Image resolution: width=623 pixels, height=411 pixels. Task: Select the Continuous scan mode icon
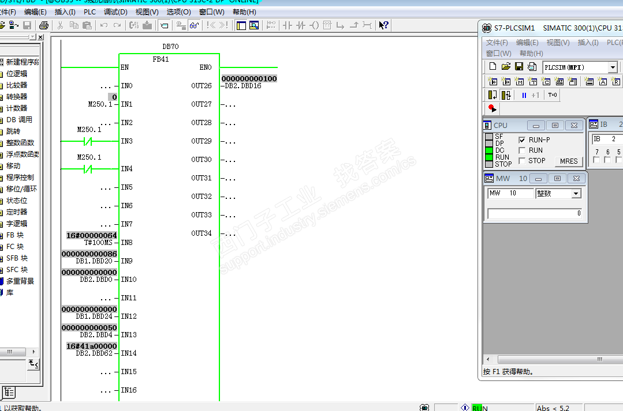[x=506, y=95]
